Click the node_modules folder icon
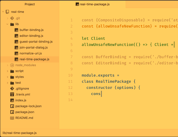 click(x=12, y=65)
